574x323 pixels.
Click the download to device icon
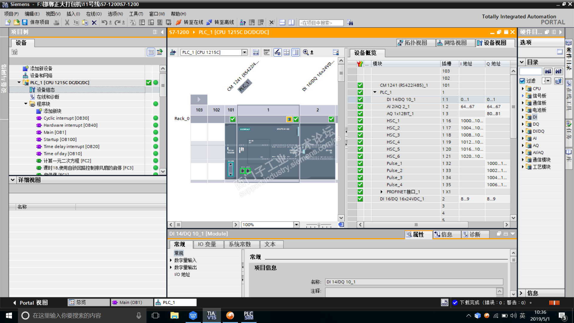(x=142, y=22)
